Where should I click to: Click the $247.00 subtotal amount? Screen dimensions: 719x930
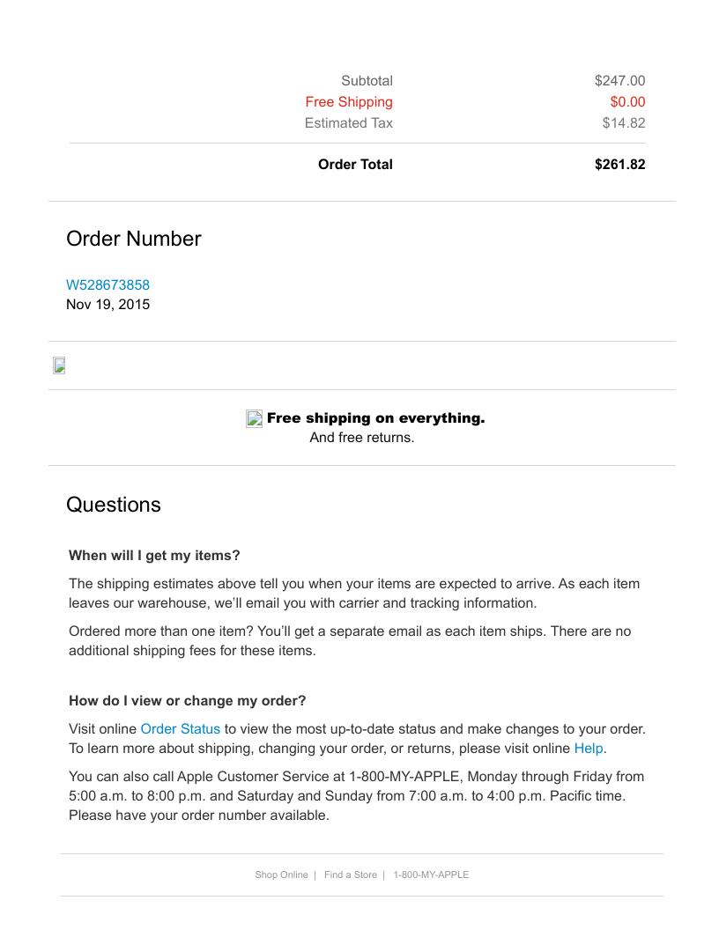click(619, 81)
